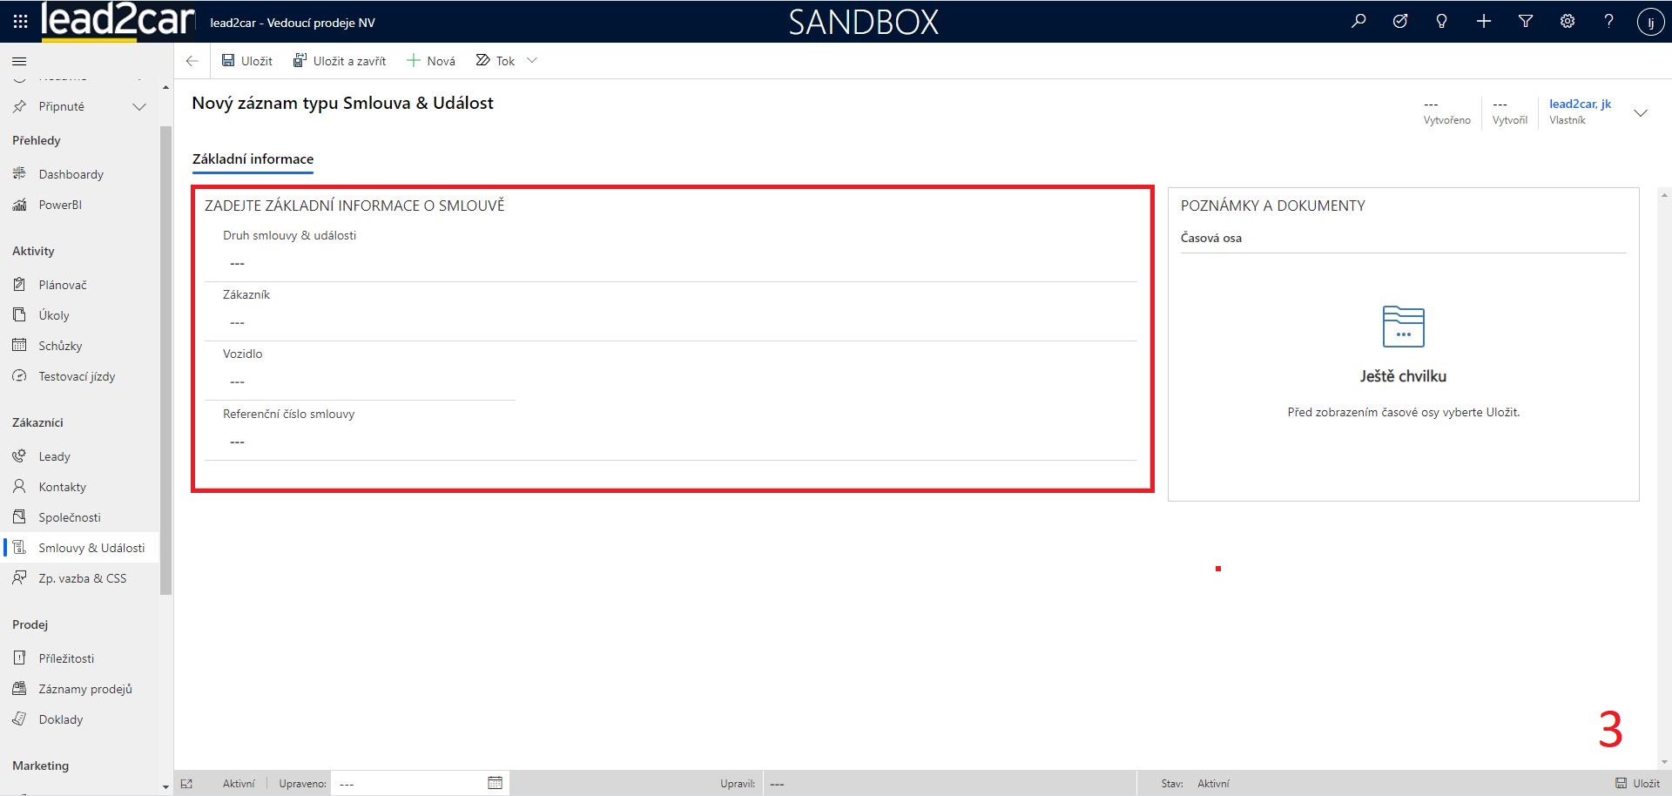This screenshot has width=1672, height=796.
Task: Open the Tok dropdown chevron
Action: (x=532, y=60)
